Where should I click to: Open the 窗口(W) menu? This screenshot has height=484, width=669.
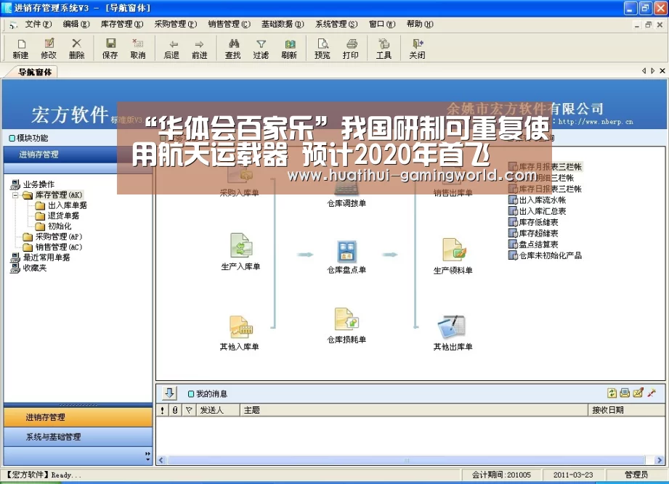tap(382, 24)
